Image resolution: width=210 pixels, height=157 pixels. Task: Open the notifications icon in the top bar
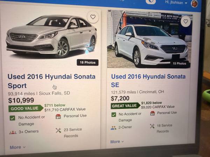(x=150, y=2)
